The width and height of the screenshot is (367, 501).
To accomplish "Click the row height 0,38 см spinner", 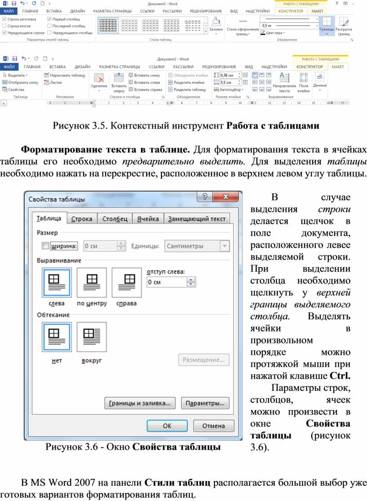I will coord(240,76).
